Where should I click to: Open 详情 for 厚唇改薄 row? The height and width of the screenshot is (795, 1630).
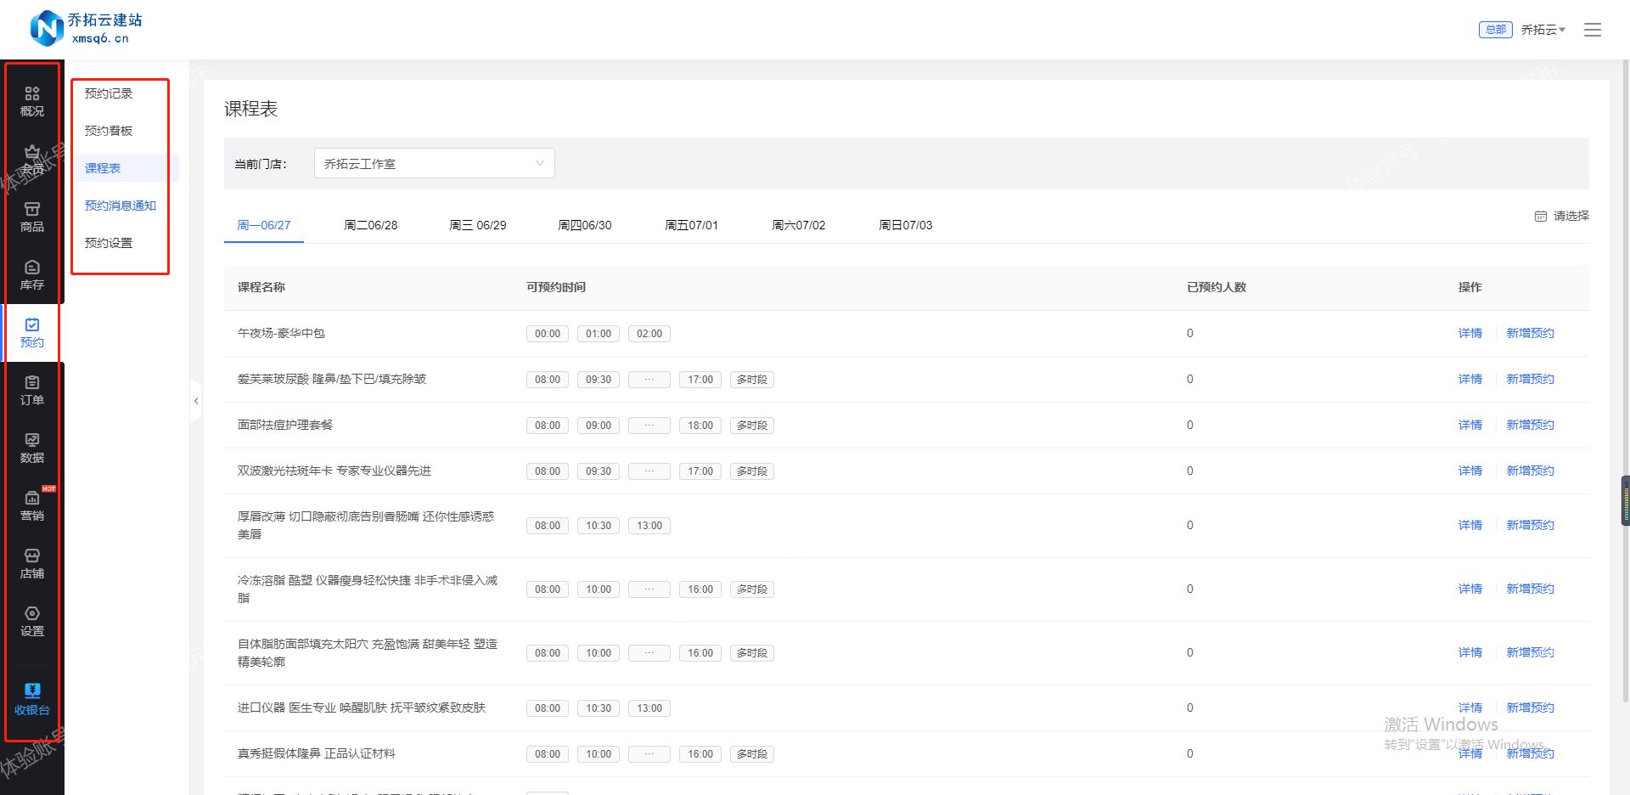[x=1470, y=525]
